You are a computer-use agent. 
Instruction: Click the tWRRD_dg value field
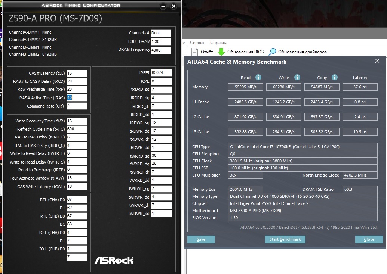(x=162, y=164)
